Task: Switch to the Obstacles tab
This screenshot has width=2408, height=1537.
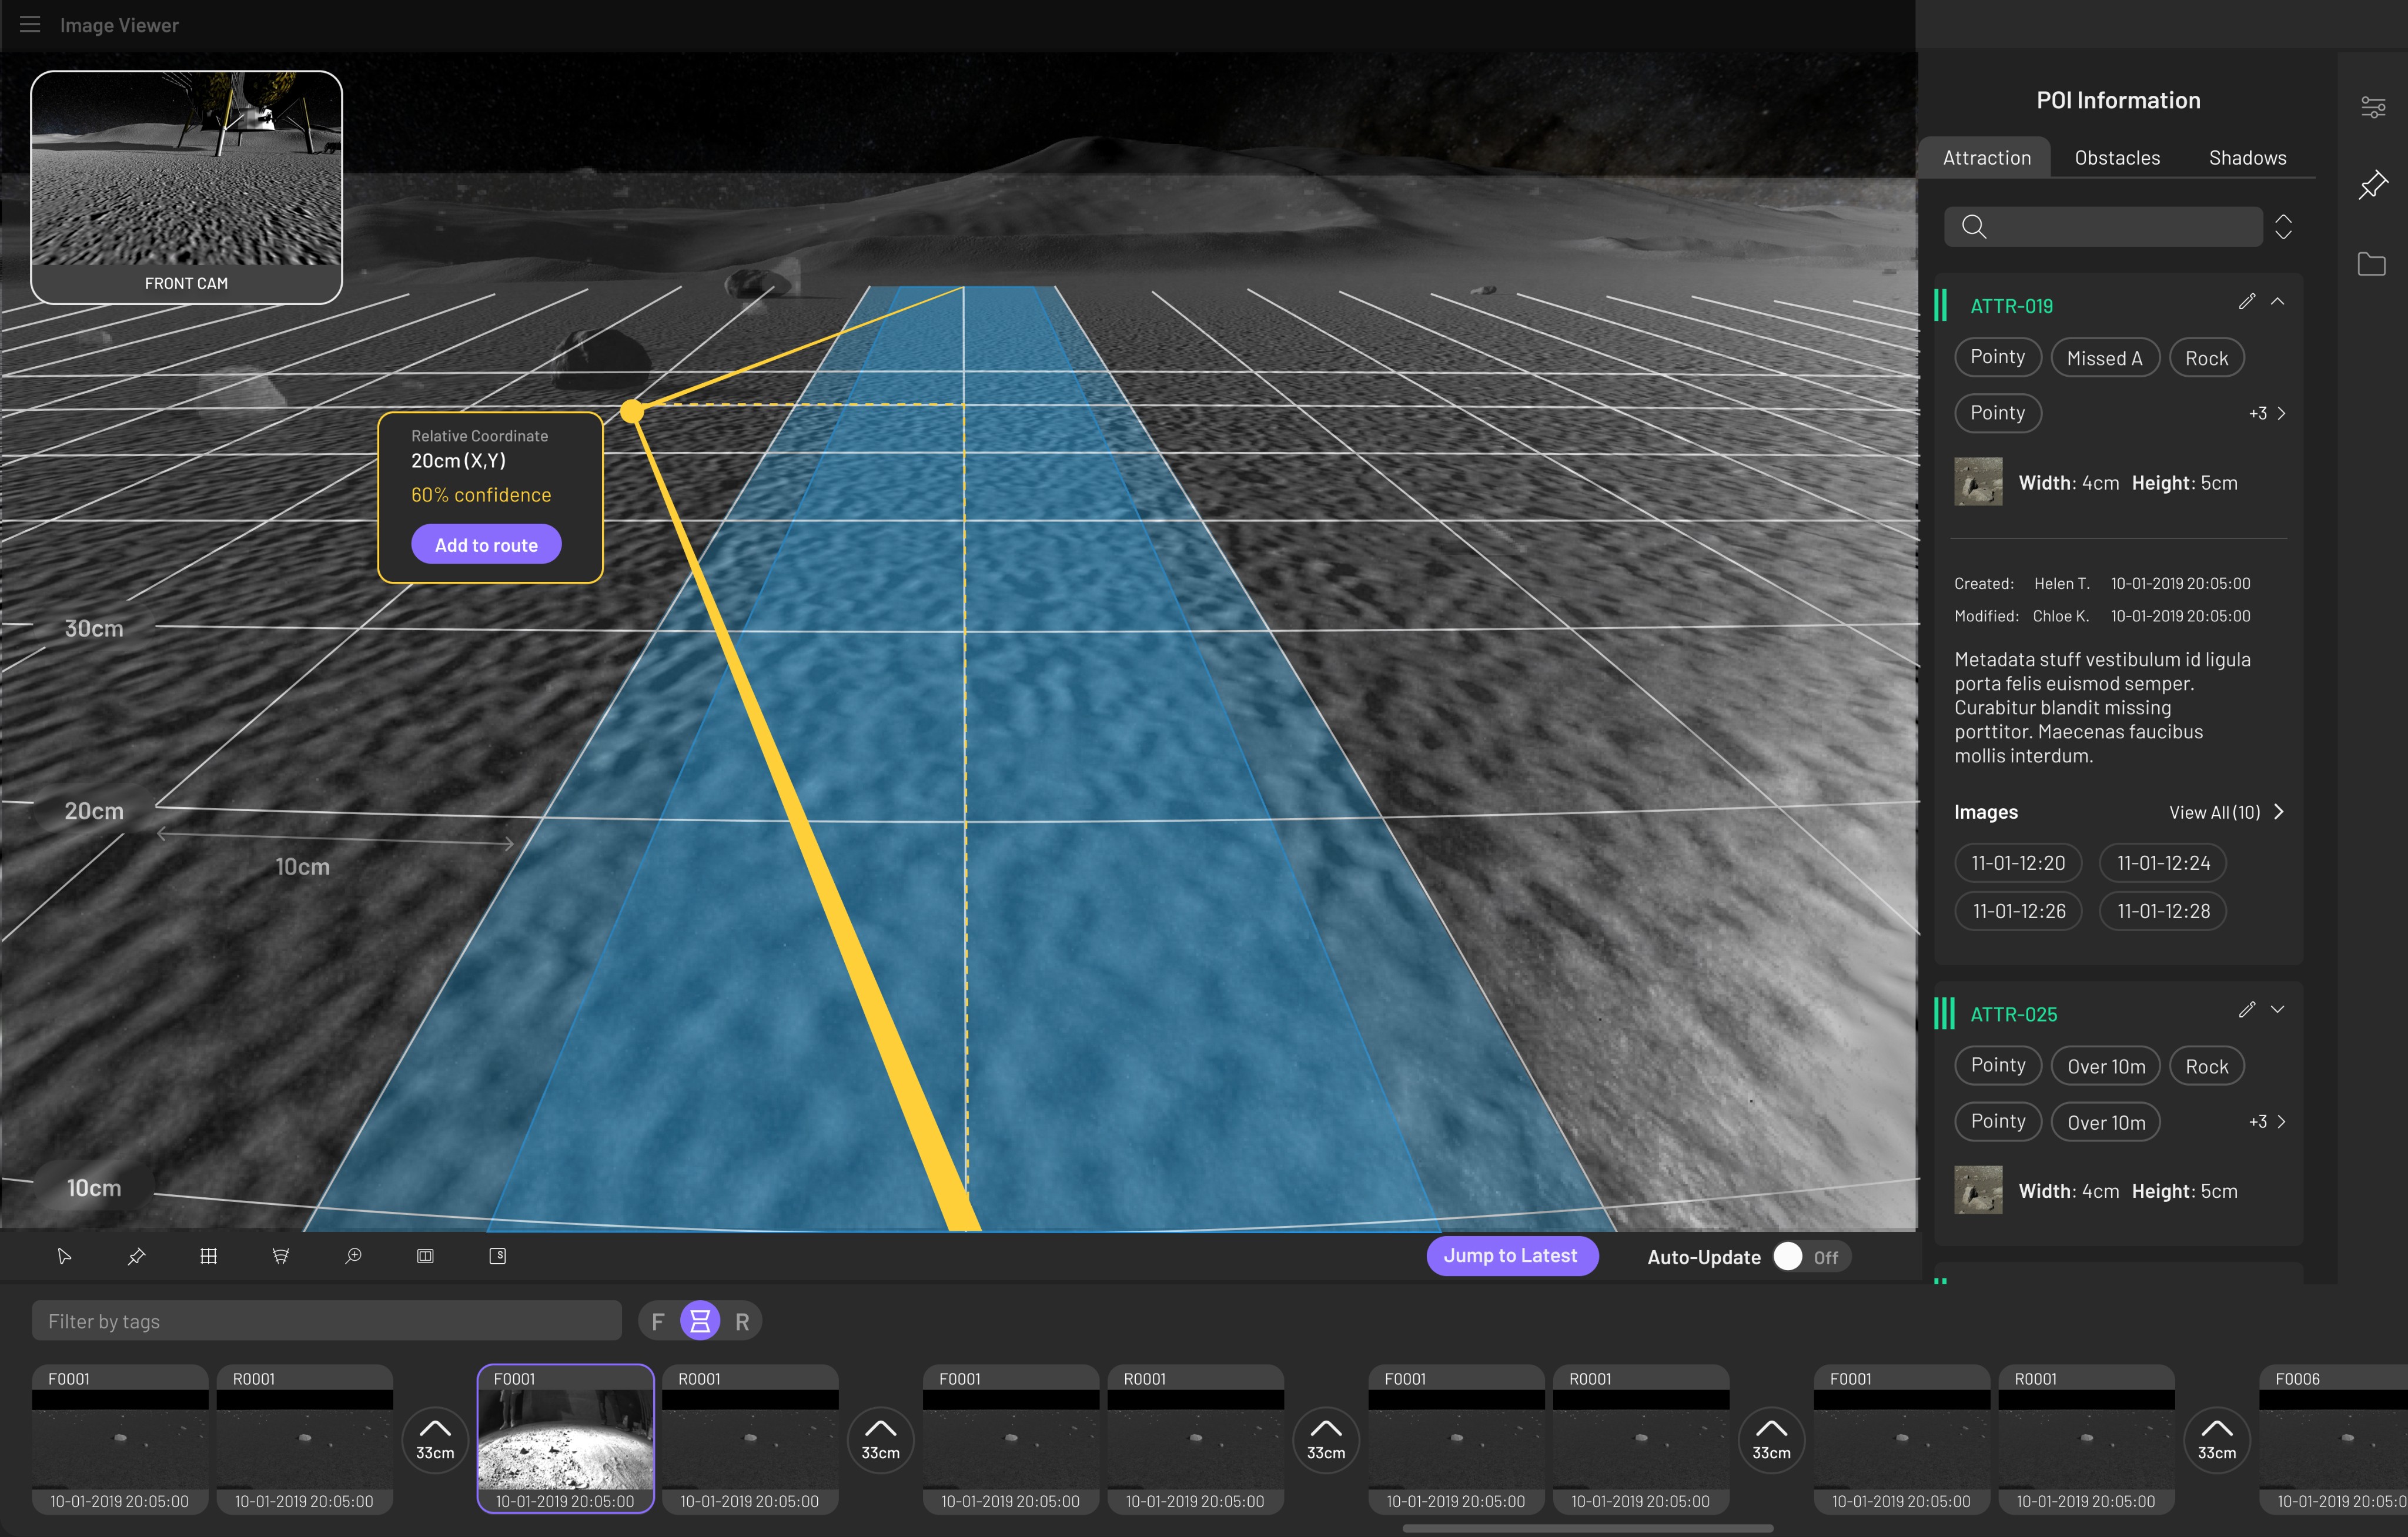Action: coord(2117,158)
